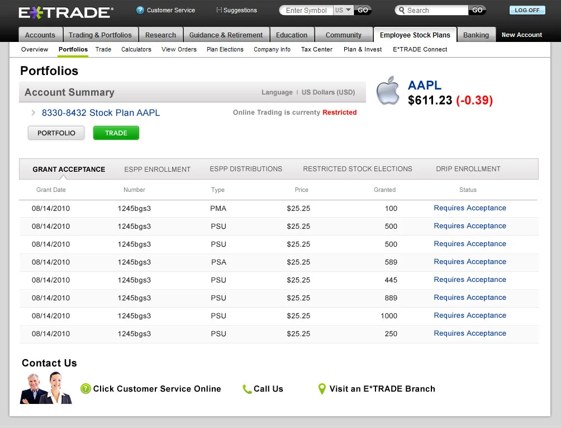This screenshot has width=561, height=428.
Task: Open E*TRADE Connect submenu item
Action: (x=420, y=49)
